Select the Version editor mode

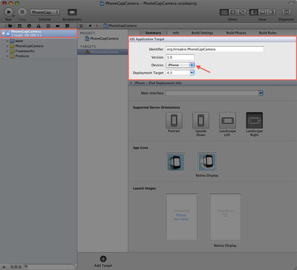point(241,12)
